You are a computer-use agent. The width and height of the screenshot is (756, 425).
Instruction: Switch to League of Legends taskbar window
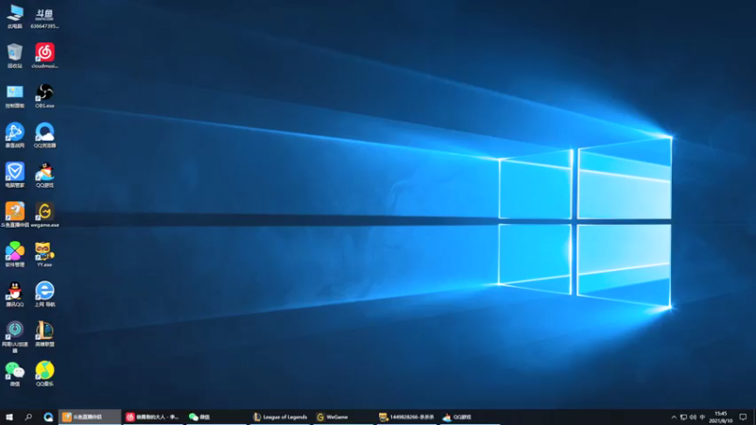point(280,416)
